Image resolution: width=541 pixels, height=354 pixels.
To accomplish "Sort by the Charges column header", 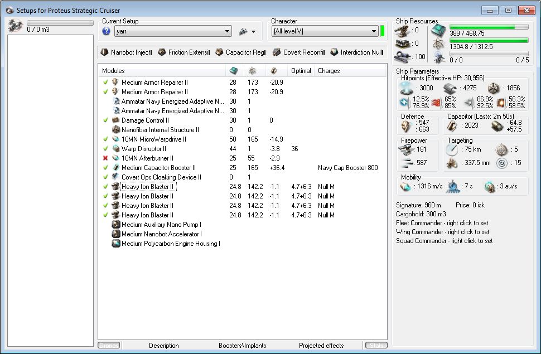I will point(329,71).
